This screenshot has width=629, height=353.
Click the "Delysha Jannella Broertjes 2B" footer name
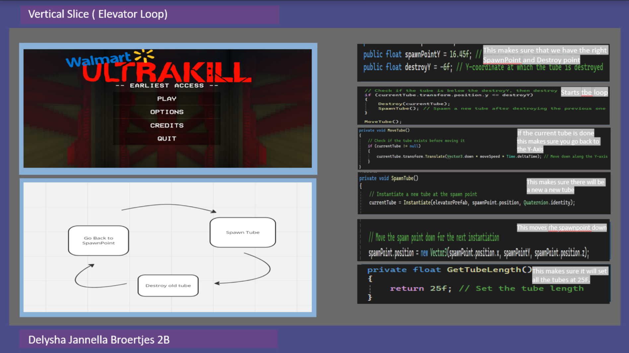tap(99, 340)
